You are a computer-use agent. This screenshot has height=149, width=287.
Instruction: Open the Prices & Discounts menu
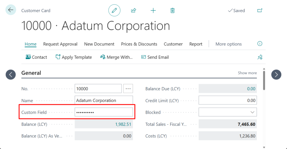point(139,44)
